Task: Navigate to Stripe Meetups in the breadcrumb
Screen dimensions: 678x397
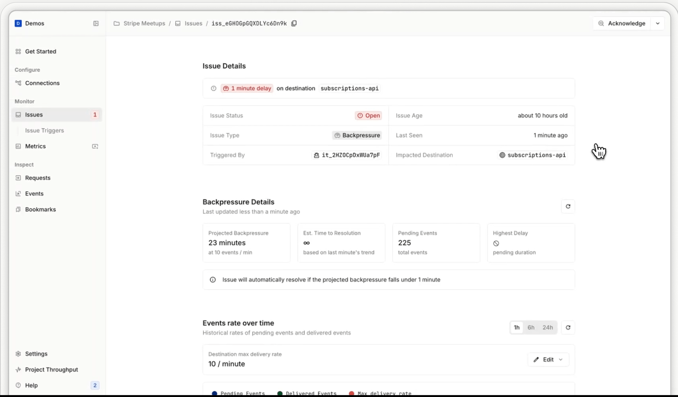Action: (x=144, y=23)
